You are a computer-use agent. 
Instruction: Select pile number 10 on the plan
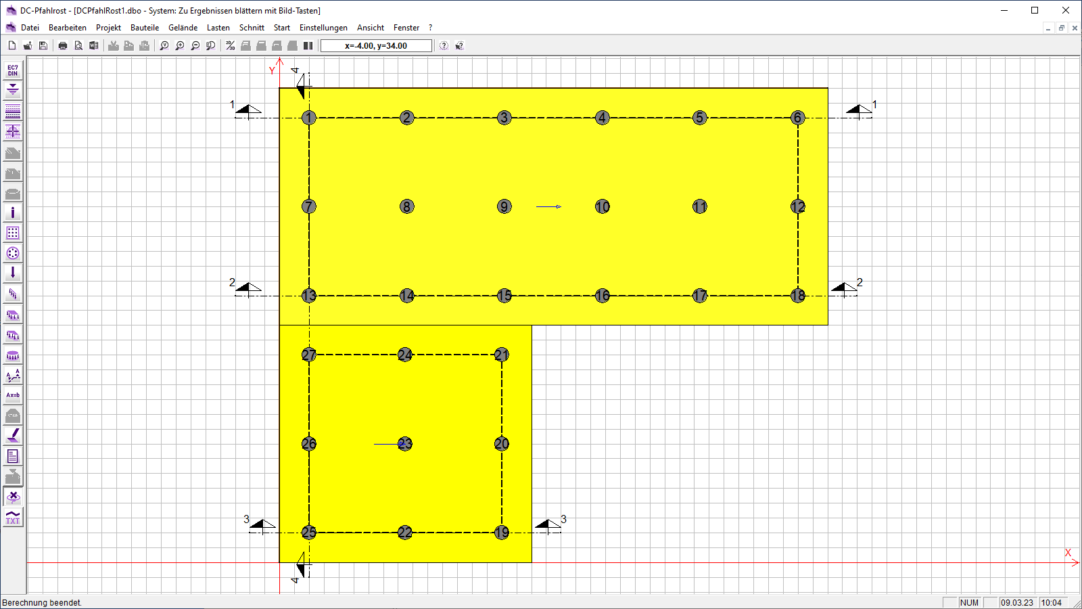[603, 206]
